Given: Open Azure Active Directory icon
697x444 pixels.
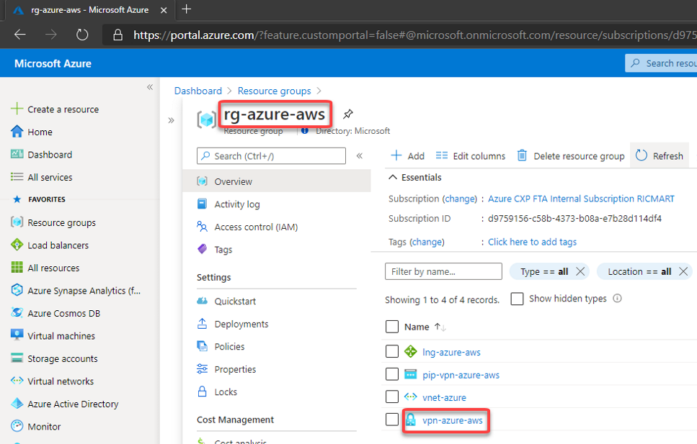Looking at the screenshot, I should click(x=17, y=403).
